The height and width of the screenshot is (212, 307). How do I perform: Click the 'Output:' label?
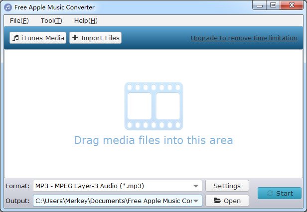click(17, 201)
